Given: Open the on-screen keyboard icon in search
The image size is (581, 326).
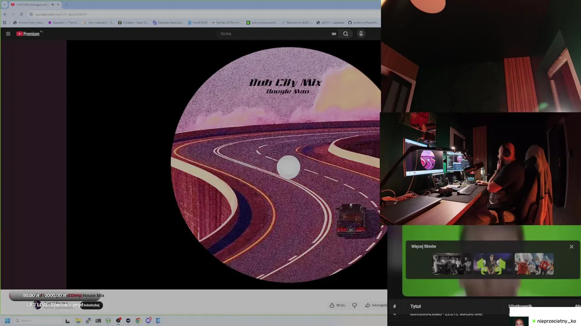Looking at the screenshot, I should (334, 34).
